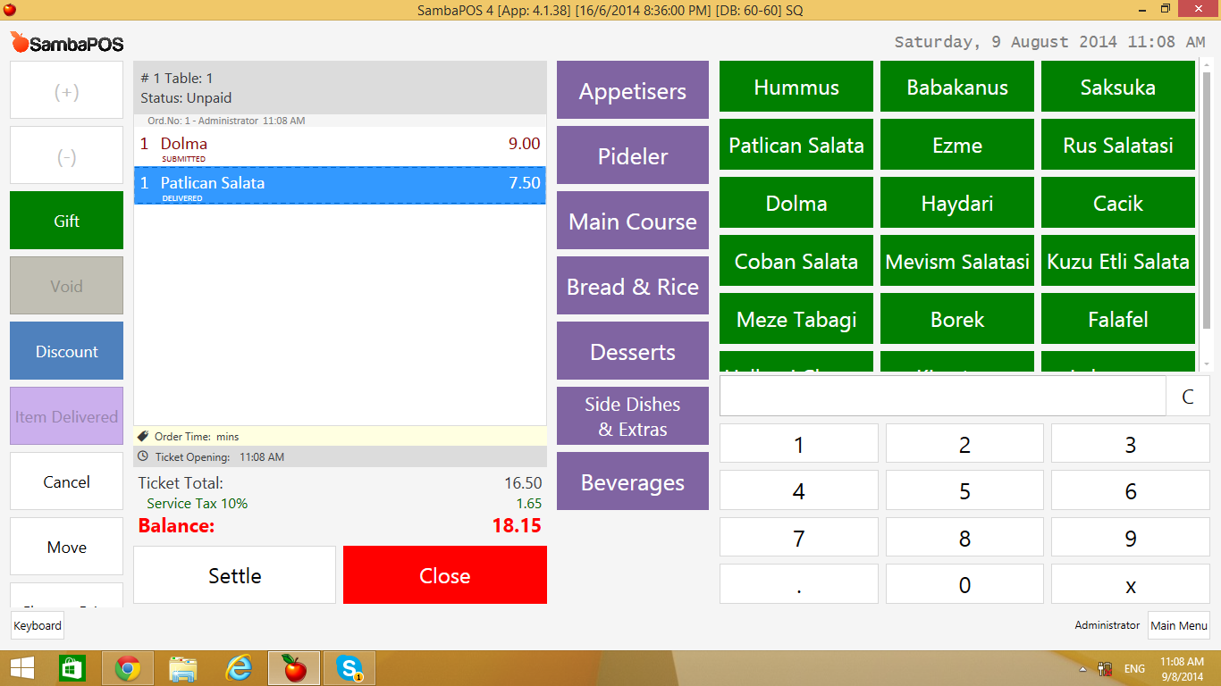Tap the numpad x key
Viewport: 1221px width, 686px height.
1131,584
